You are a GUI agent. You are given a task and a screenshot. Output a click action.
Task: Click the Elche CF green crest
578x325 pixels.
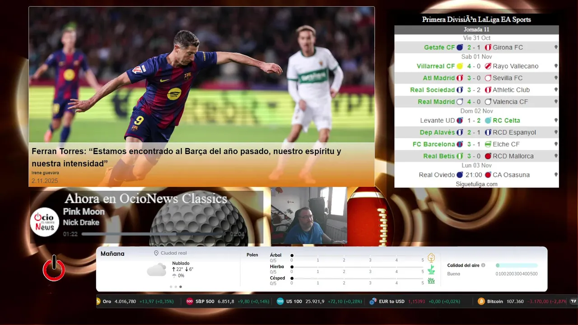click(x=488, y=144)
